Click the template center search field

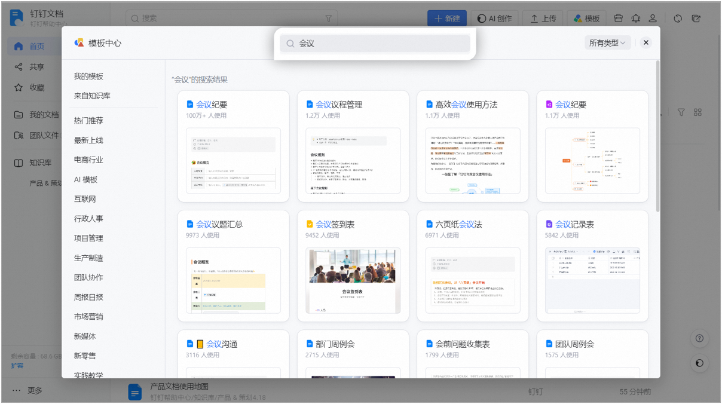pyautogui.click(x=375, y=44)
